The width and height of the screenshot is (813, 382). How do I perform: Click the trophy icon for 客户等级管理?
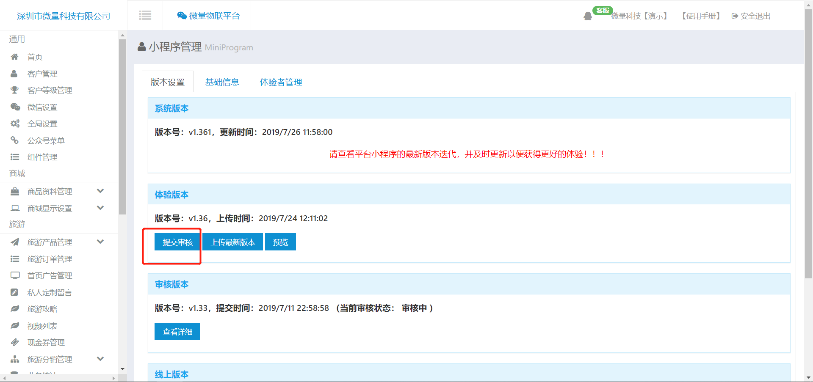pos(14,90)
